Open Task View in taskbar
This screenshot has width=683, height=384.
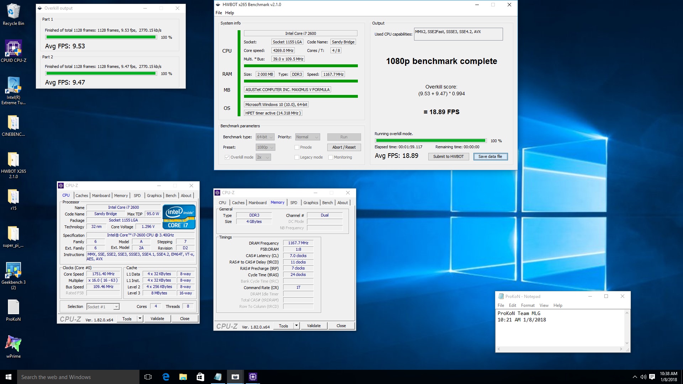coord(148,377)
